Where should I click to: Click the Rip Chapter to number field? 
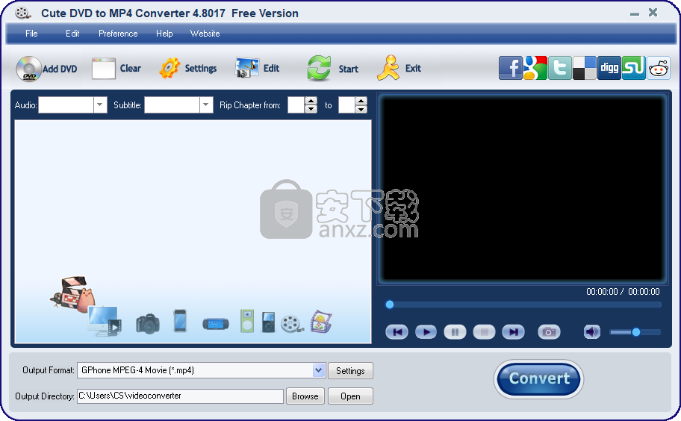[x=346, y=105]
